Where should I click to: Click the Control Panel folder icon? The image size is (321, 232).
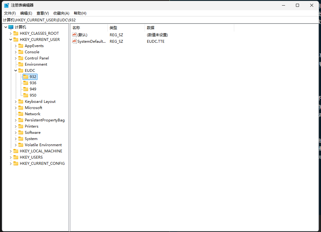pos(21,58)
